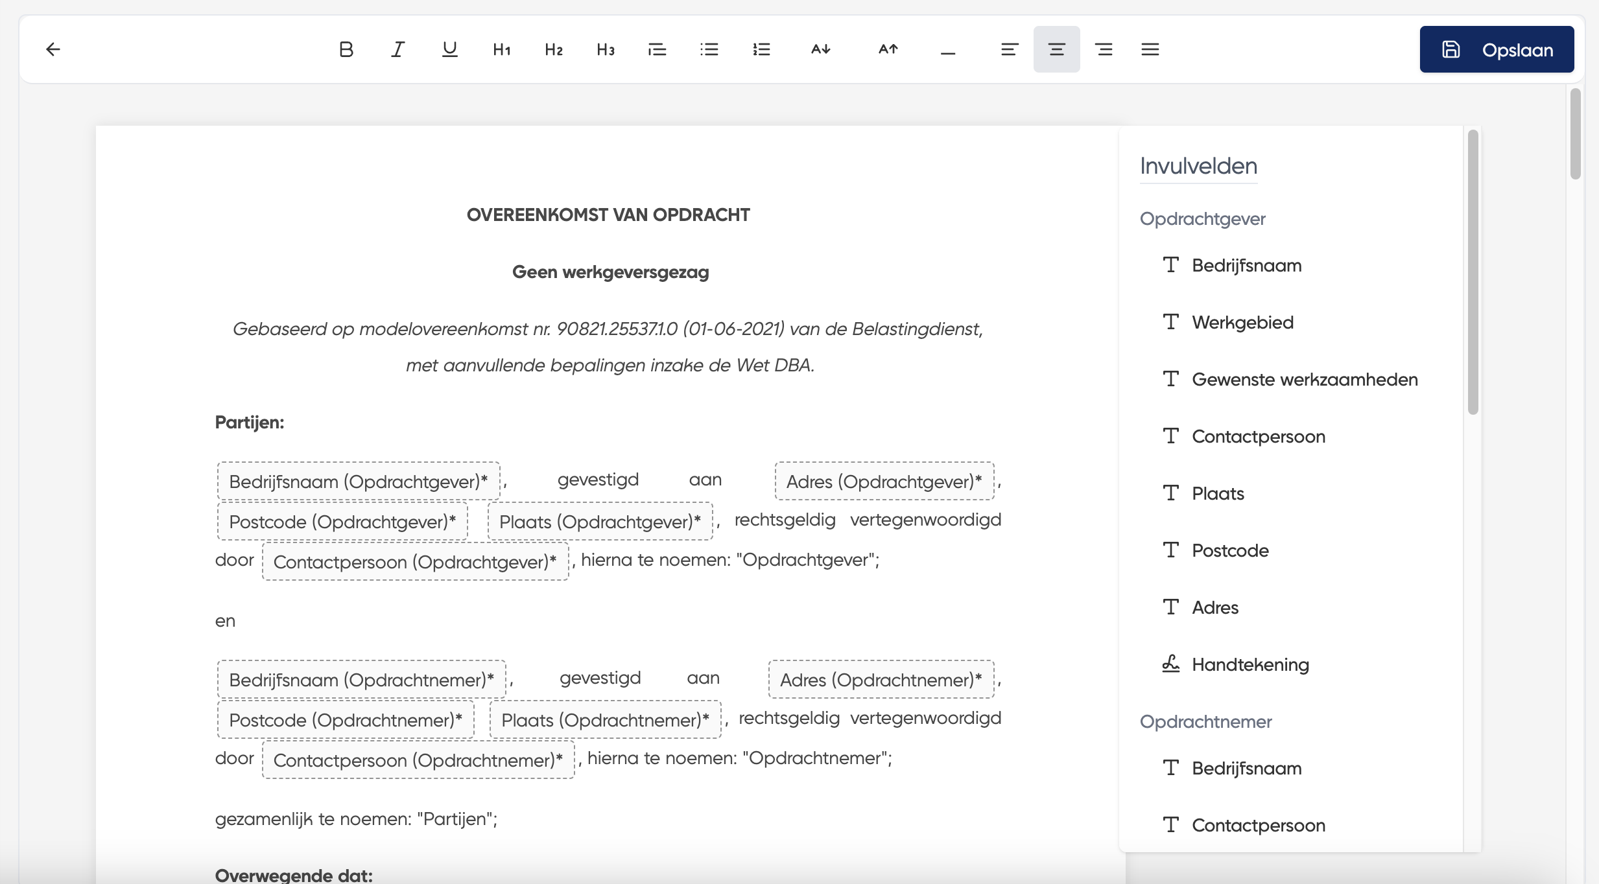Toggle bold formatting
The width and height of the screenshot is (1599, 884).
[346, 49]
